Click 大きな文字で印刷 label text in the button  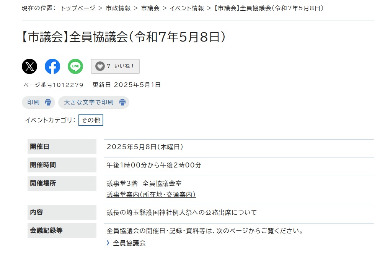click(89, 103)
